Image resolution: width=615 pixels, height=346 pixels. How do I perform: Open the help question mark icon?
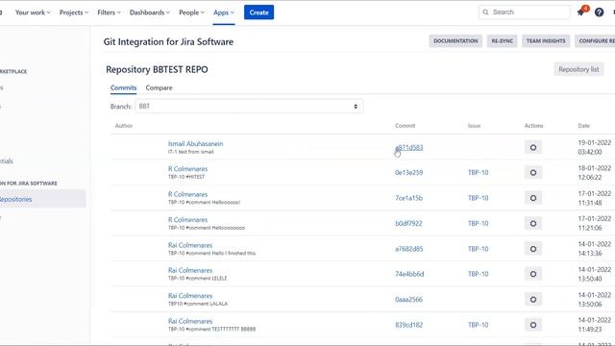click(x=599, y=12)
